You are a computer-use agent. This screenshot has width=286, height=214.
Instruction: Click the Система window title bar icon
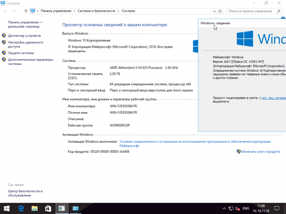click(3, 3)
